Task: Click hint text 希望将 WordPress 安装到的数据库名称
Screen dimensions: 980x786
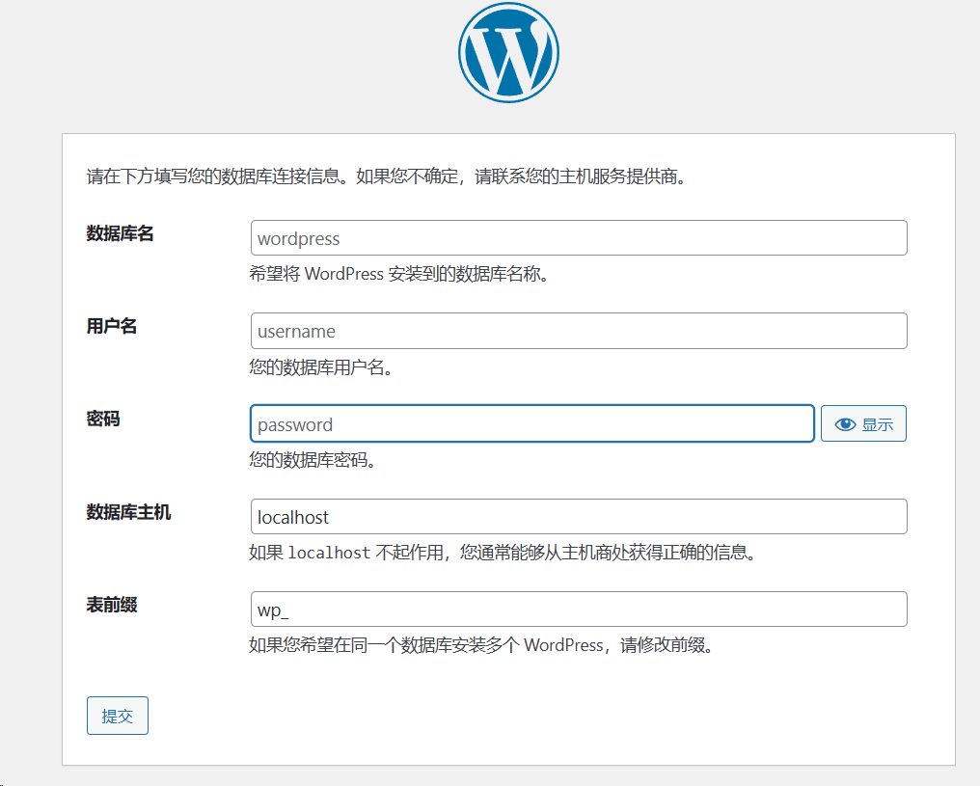Action: point(398,274)
